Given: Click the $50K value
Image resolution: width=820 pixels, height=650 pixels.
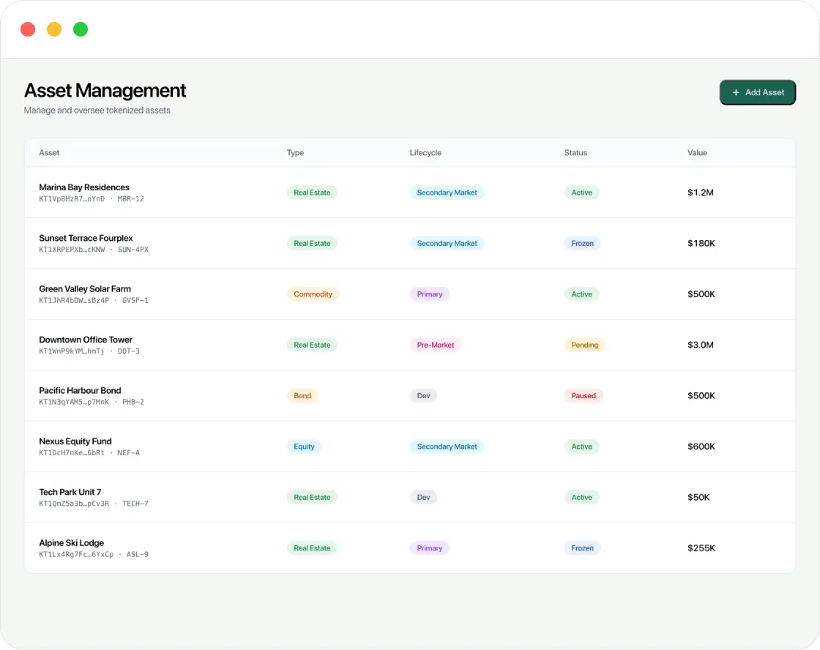Looking at the screenshot, I should pos(698,497).
